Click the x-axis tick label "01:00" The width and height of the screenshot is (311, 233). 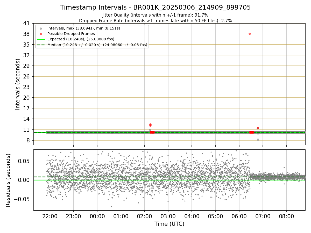(121, 216)
